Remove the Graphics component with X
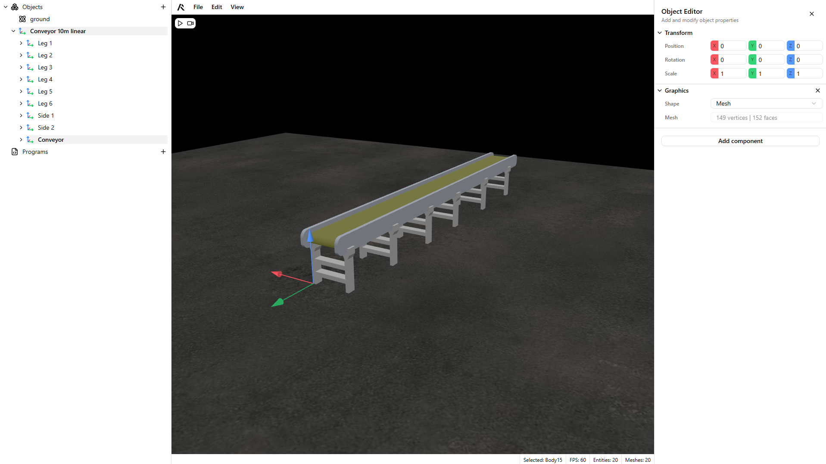This screenshot has height=464, width=826. coord(817,90)
